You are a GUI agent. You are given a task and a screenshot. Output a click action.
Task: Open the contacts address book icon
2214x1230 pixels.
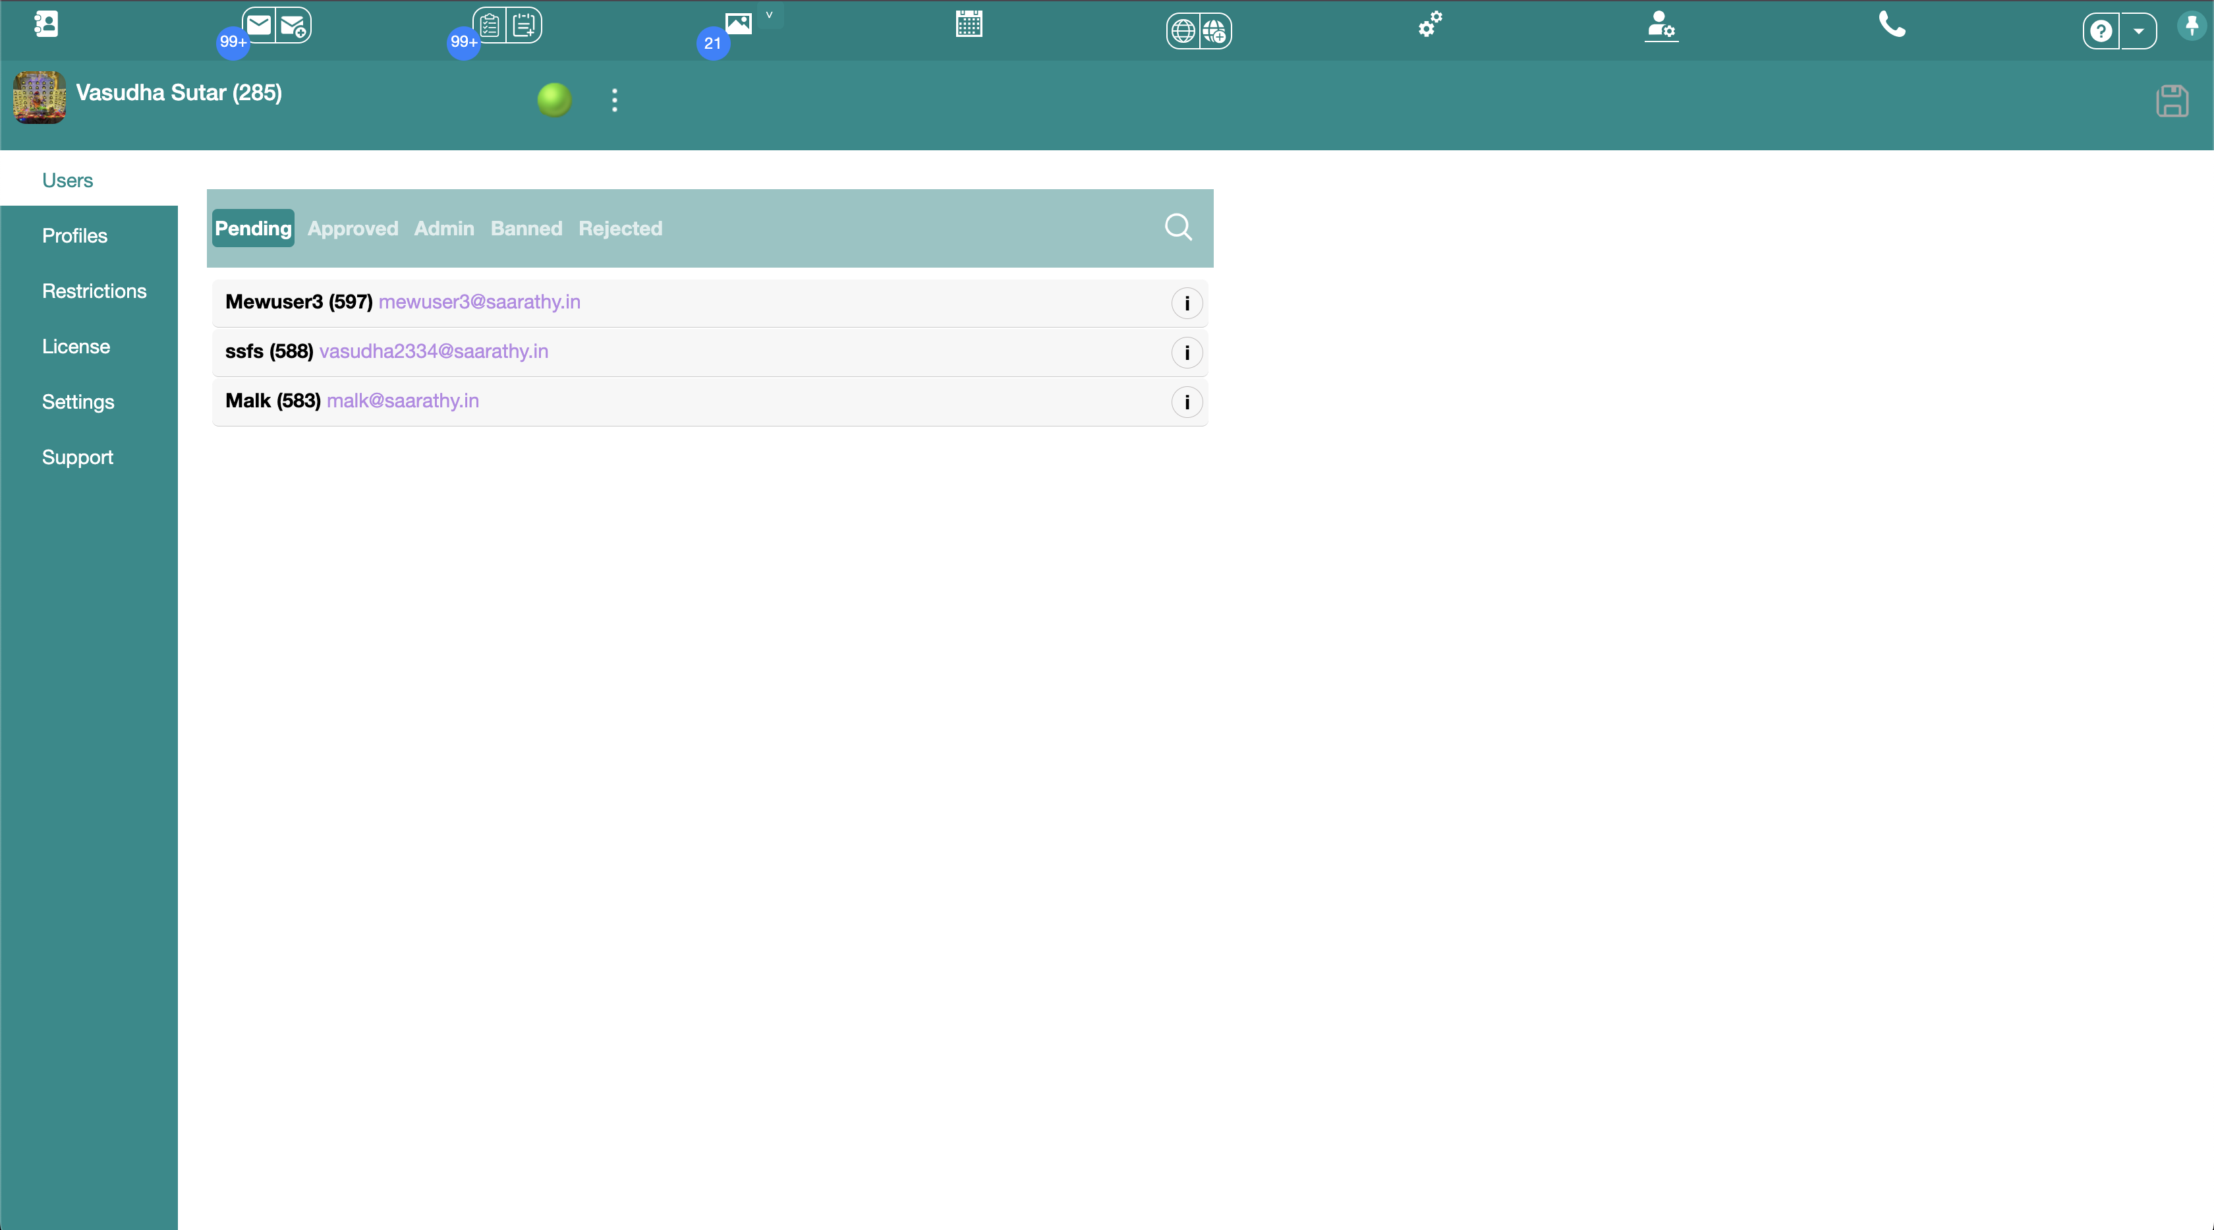click(x=46, y=25)
